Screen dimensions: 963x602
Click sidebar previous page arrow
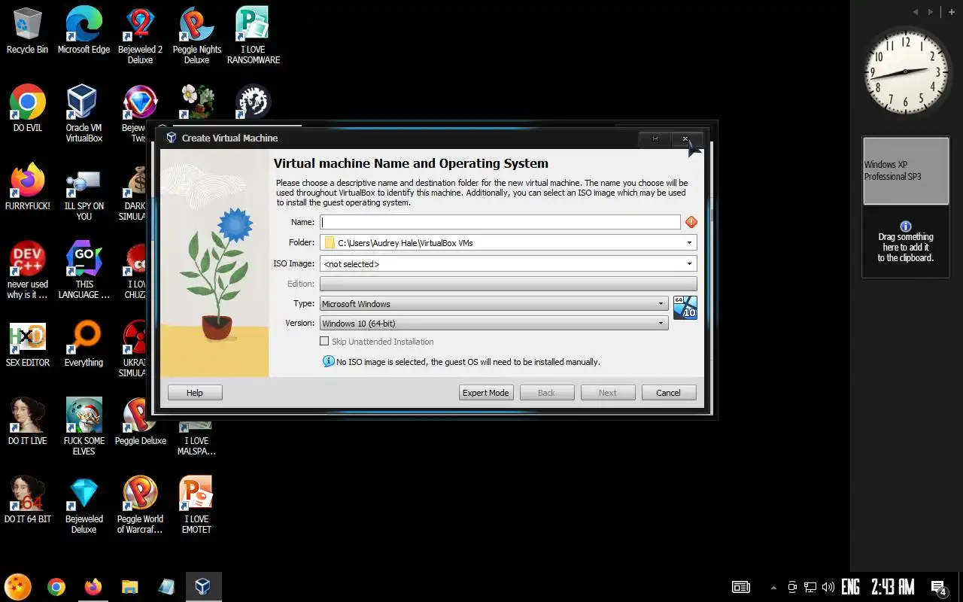pyautogui.click(x=916, y=12)
